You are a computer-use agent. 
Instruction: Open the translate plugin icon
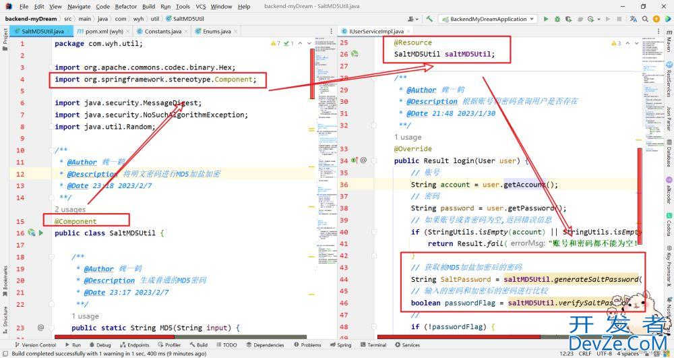[x=633, y=19]
